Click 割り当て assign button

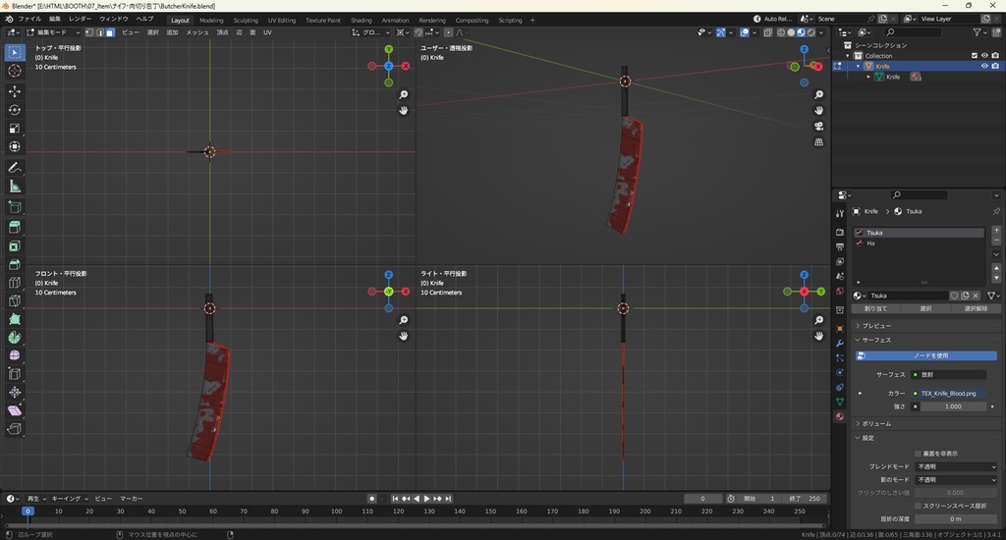click(875, 309)
